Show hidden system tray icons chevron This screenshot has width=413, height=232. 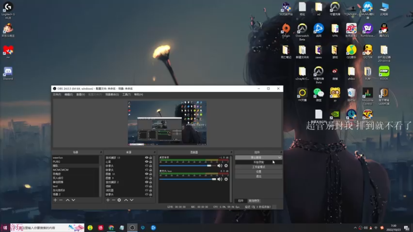[355, 228]
